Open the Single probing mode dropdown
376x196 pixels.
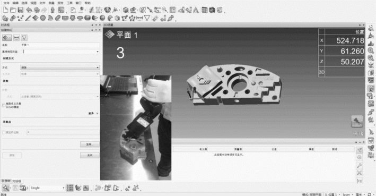(x=47, y=188)
